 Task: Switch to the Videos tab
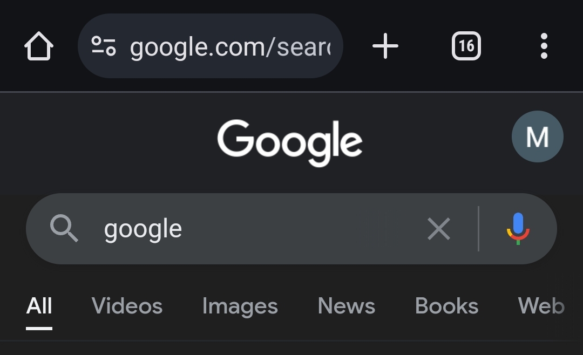[127, 306]
